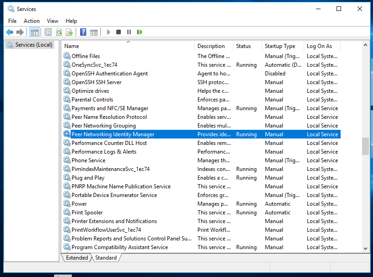Restart the service with the toolbar restart icon
This screenshot has height=277, width=373.
tap(140, 32)
